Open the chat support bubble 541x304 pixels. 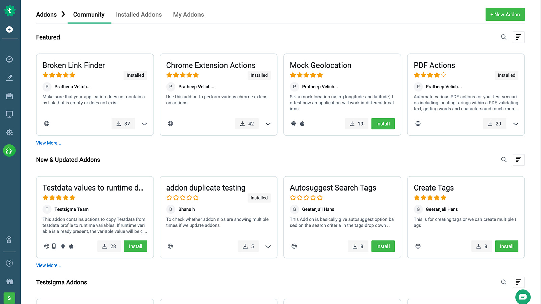pos(523,297)
